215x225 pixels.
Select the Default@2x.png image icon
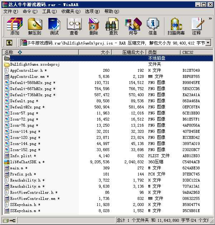click(x=6, y=107)
